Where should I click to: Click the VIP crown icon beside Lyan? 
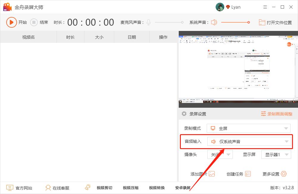point(228,7)
